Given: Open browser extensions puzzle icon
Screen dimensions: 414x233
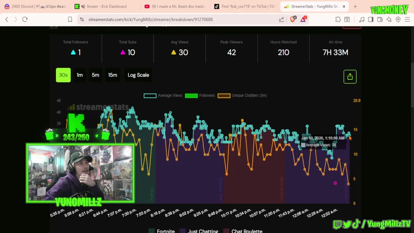Looking at the screenshot, I should pyautogui.click(x=338, y=19).
